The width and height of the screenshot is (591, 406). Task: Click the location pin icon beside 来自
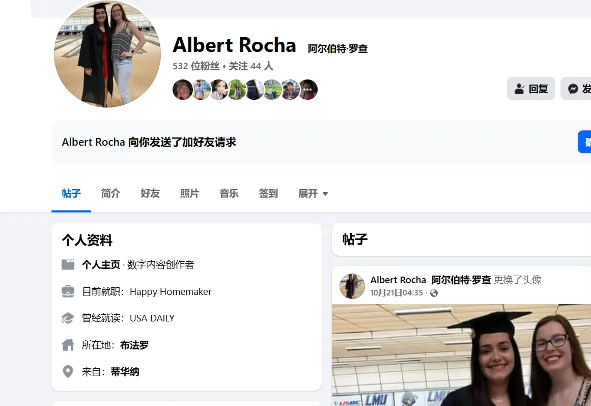coord(68,372)
